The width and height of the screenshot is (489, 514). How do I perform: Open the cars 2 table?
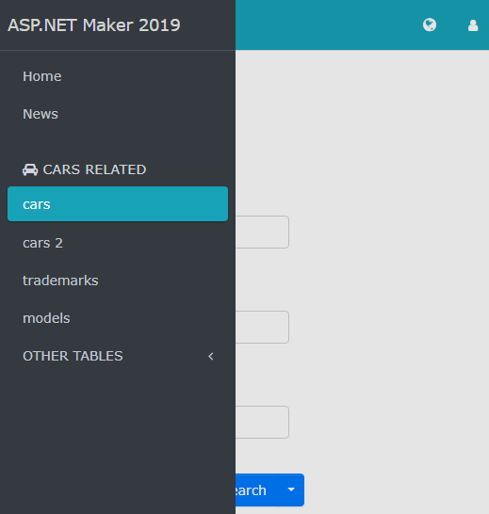point(42,243)
